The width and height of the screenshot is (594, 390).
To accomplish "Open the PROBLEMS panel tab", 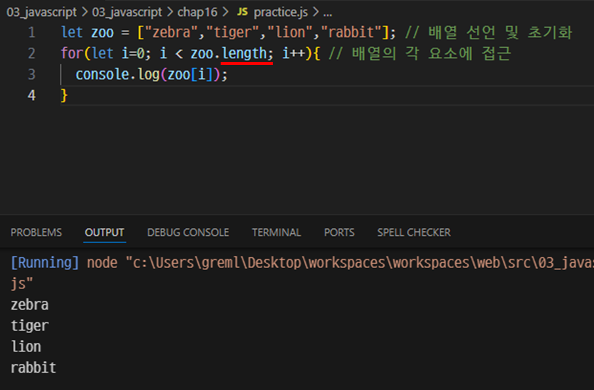I will coord(36,232).
